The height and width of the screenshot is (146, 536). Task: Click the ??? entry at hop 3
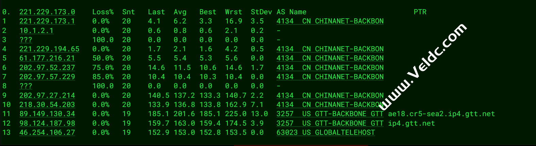(x=26, y=40)
